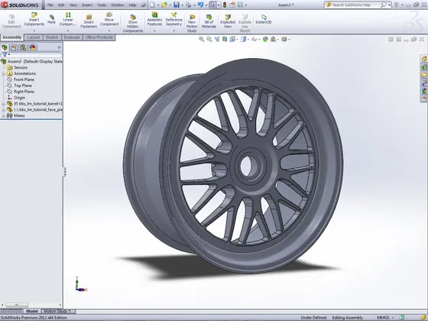Select the Move Component tool
The image size is (428, 321).
(x=109, y=19)
